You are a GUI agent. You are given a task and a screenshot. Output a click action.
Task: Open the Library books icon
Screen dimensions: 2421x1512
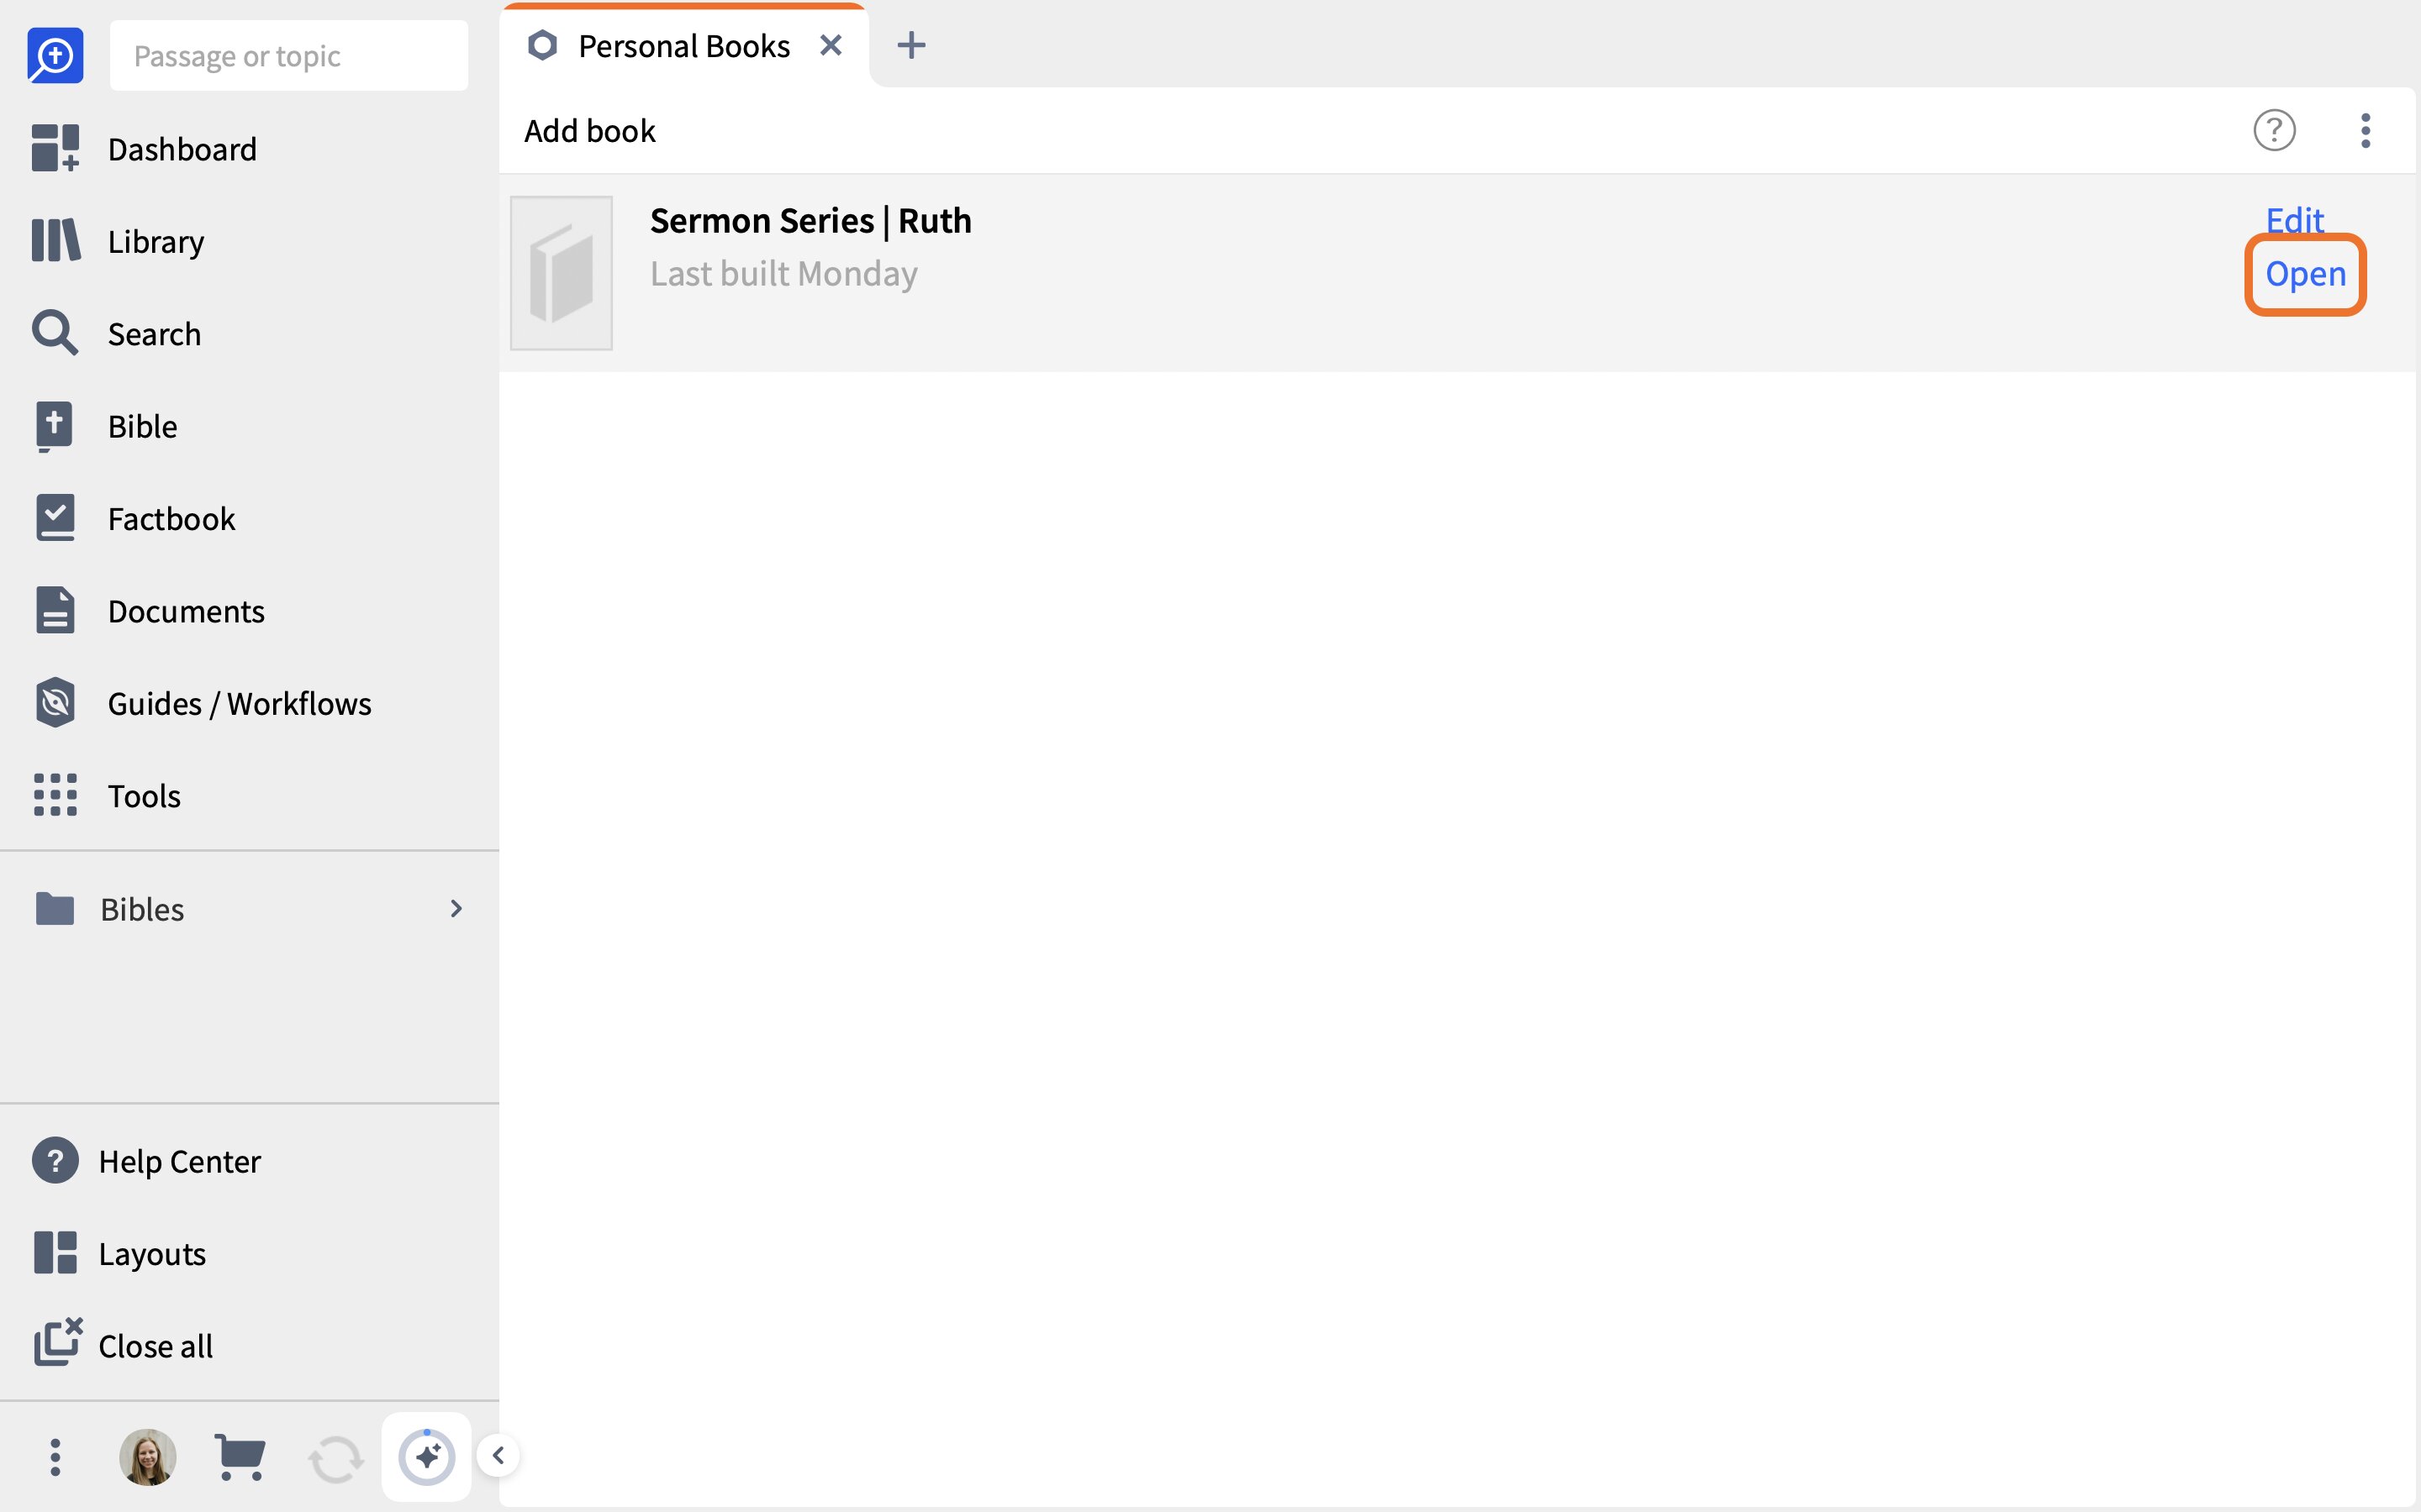point(55,241)
